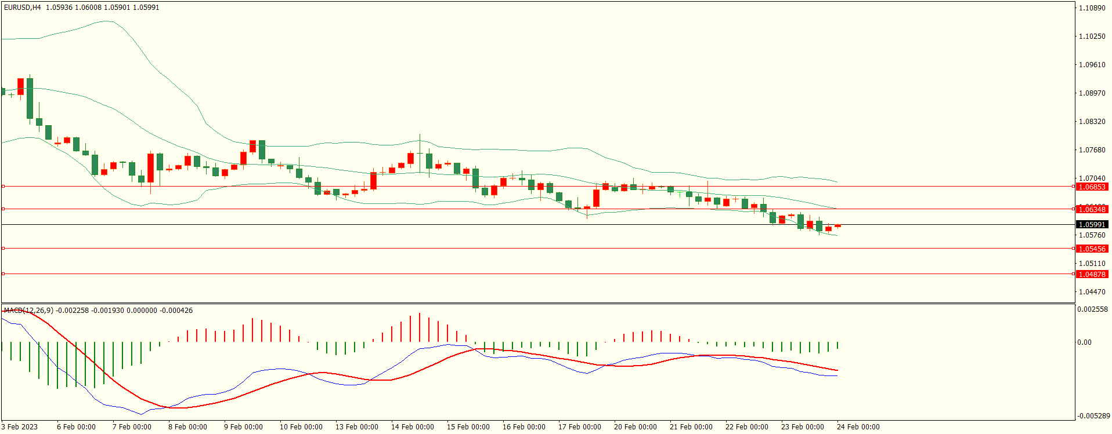Select the 1.05991 current price label

(1092, 224)
